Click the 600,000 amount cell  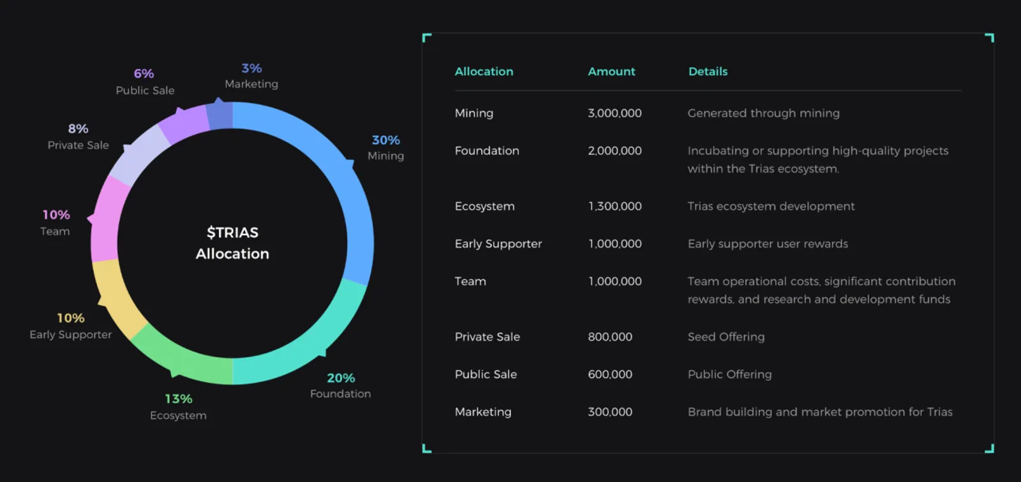click(610, 374)
